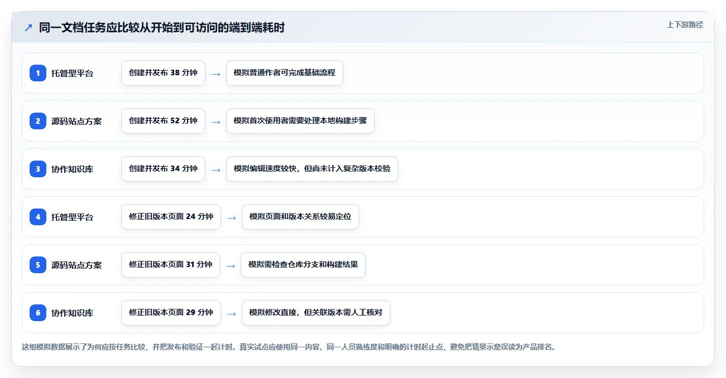The image size is (726, 378).
Task: Select step badge 1 for 托管型平台
Action: pyautogui.click(x=38, y=73)
